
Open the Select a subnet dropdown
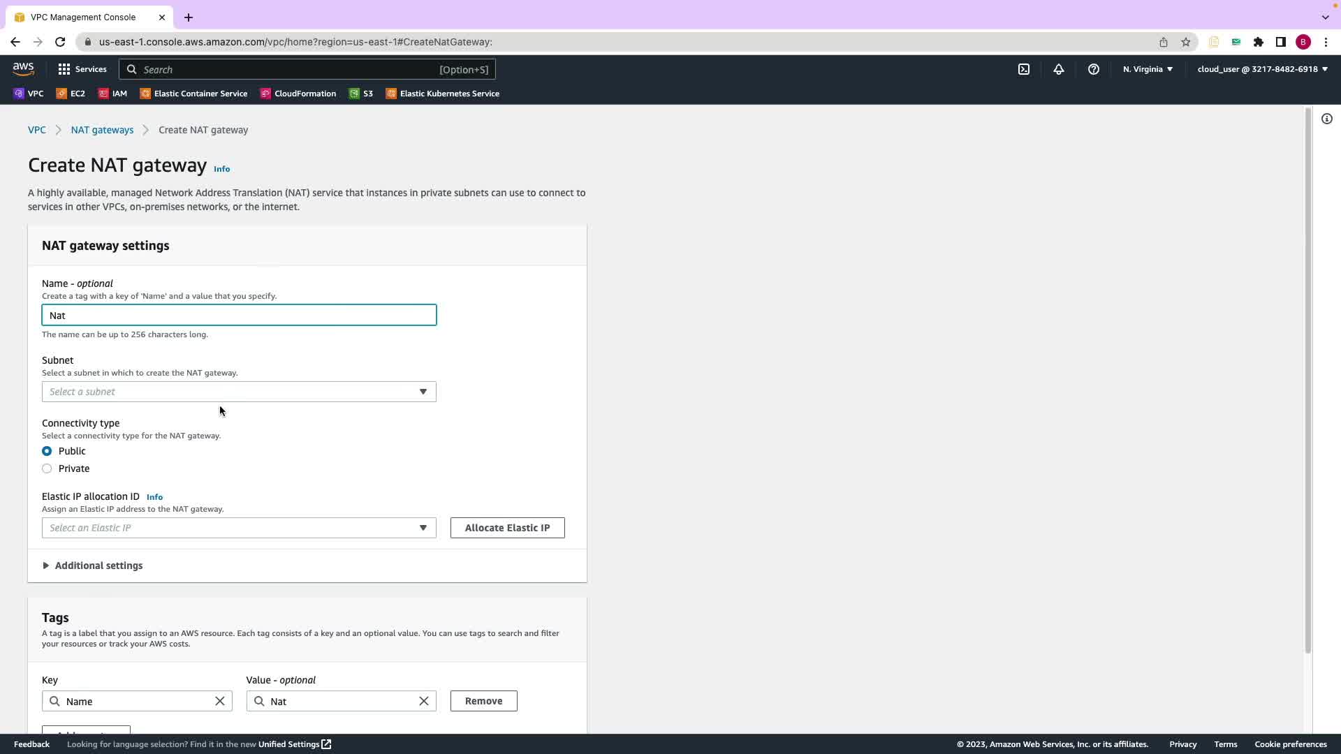click(239, 392)
